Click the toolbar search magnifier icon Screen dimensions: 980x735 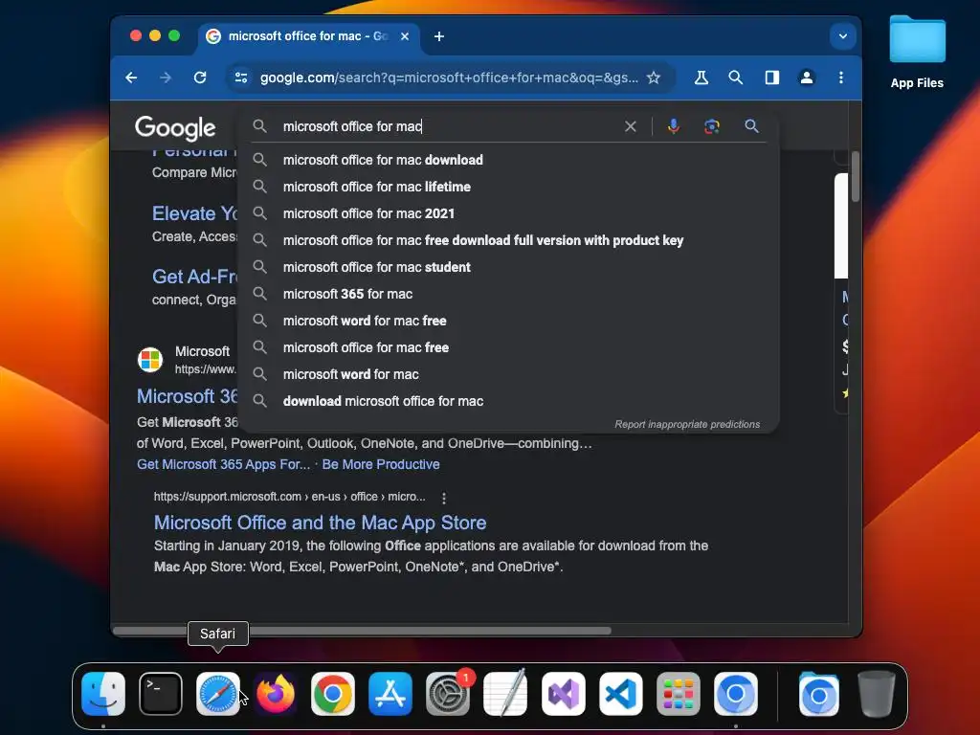click(x=736, y=78)
